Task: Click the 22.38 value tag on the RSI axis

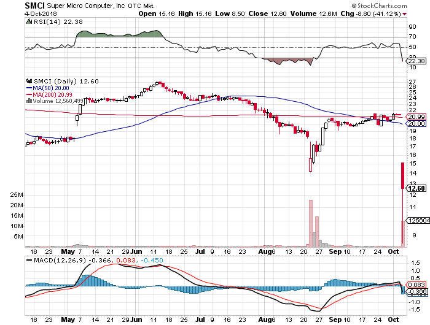Action: [416, 61]
